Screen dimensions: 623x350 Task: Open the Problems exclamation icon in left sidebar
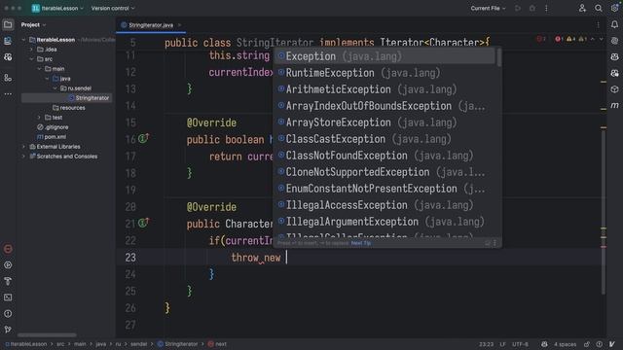click(x=8, y=313)
